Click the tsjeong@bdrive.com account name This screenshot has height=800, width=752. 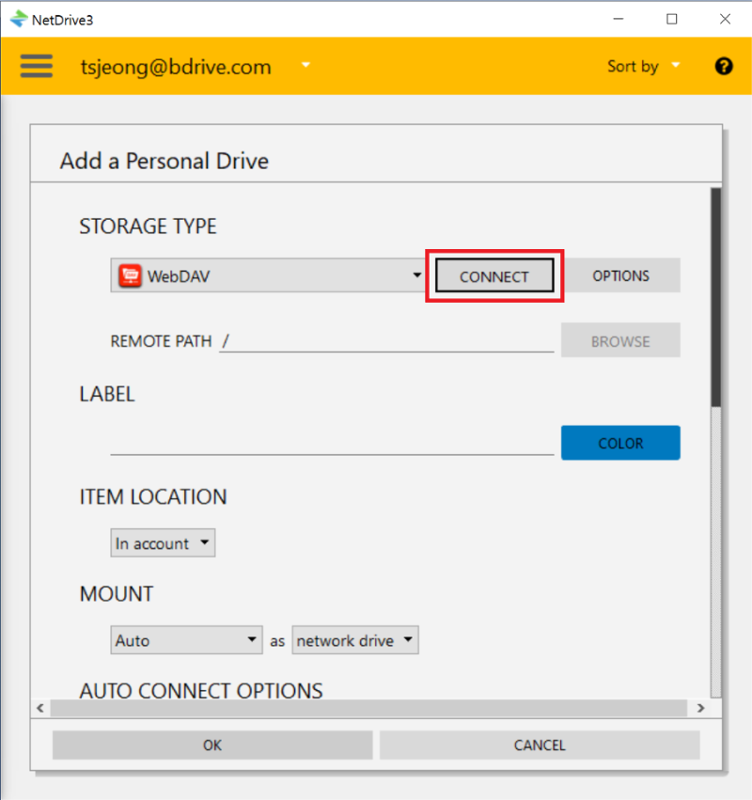click(176, 67)
